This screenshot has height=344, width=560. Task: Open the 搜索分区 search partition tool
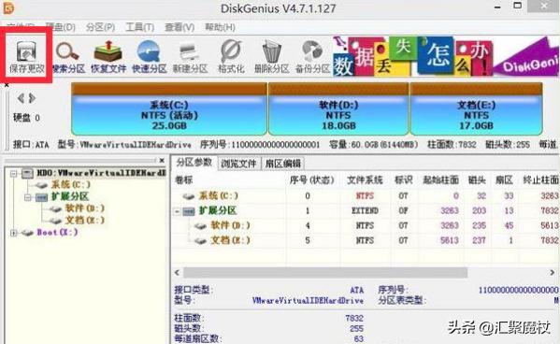(x=68, y=56)
